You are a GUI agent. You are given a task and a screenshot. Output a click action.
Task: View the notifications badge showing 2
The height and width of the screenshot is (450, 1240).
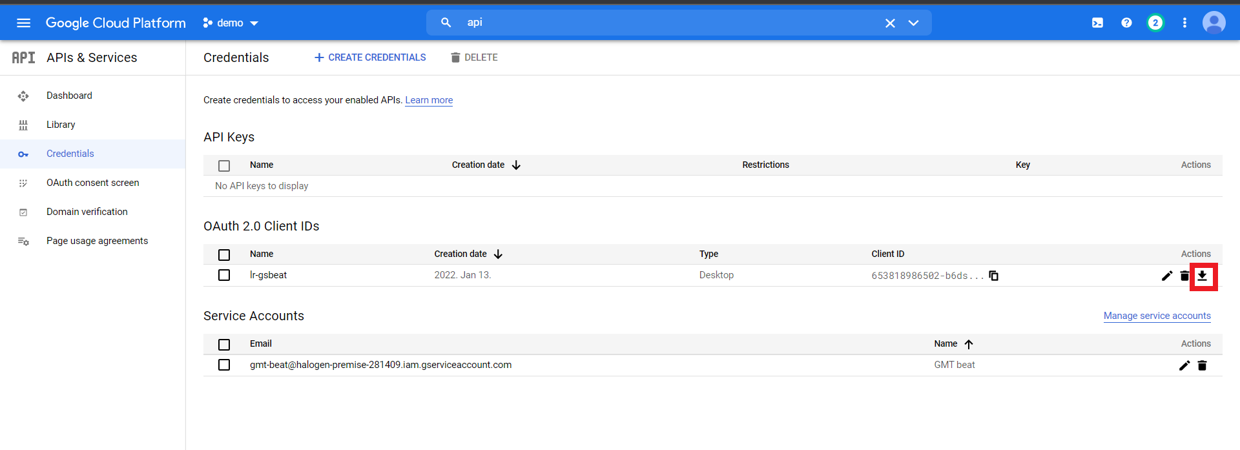click(1155, 23)
